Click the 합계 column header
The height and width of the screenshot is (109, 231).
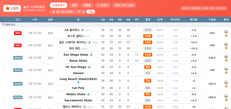click(x=148, y=20)
